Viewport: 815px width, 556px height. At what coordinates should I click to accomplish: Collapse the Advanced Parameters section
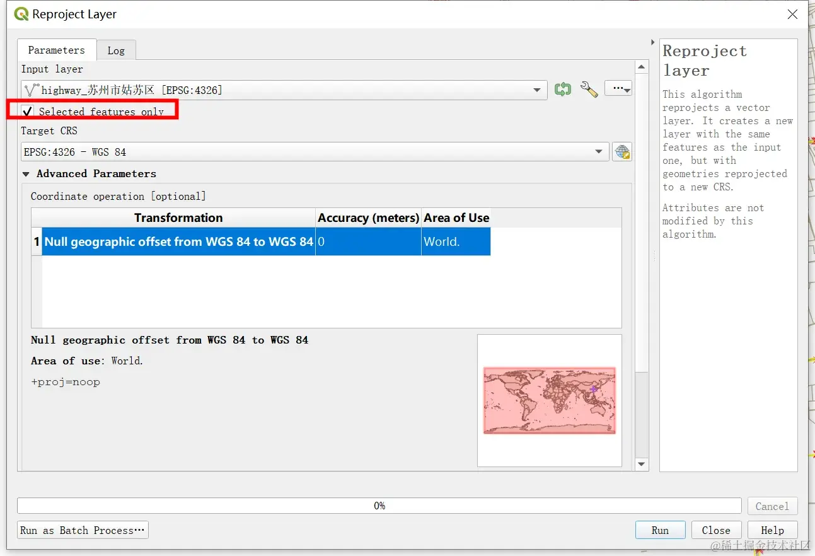point(26,174)
